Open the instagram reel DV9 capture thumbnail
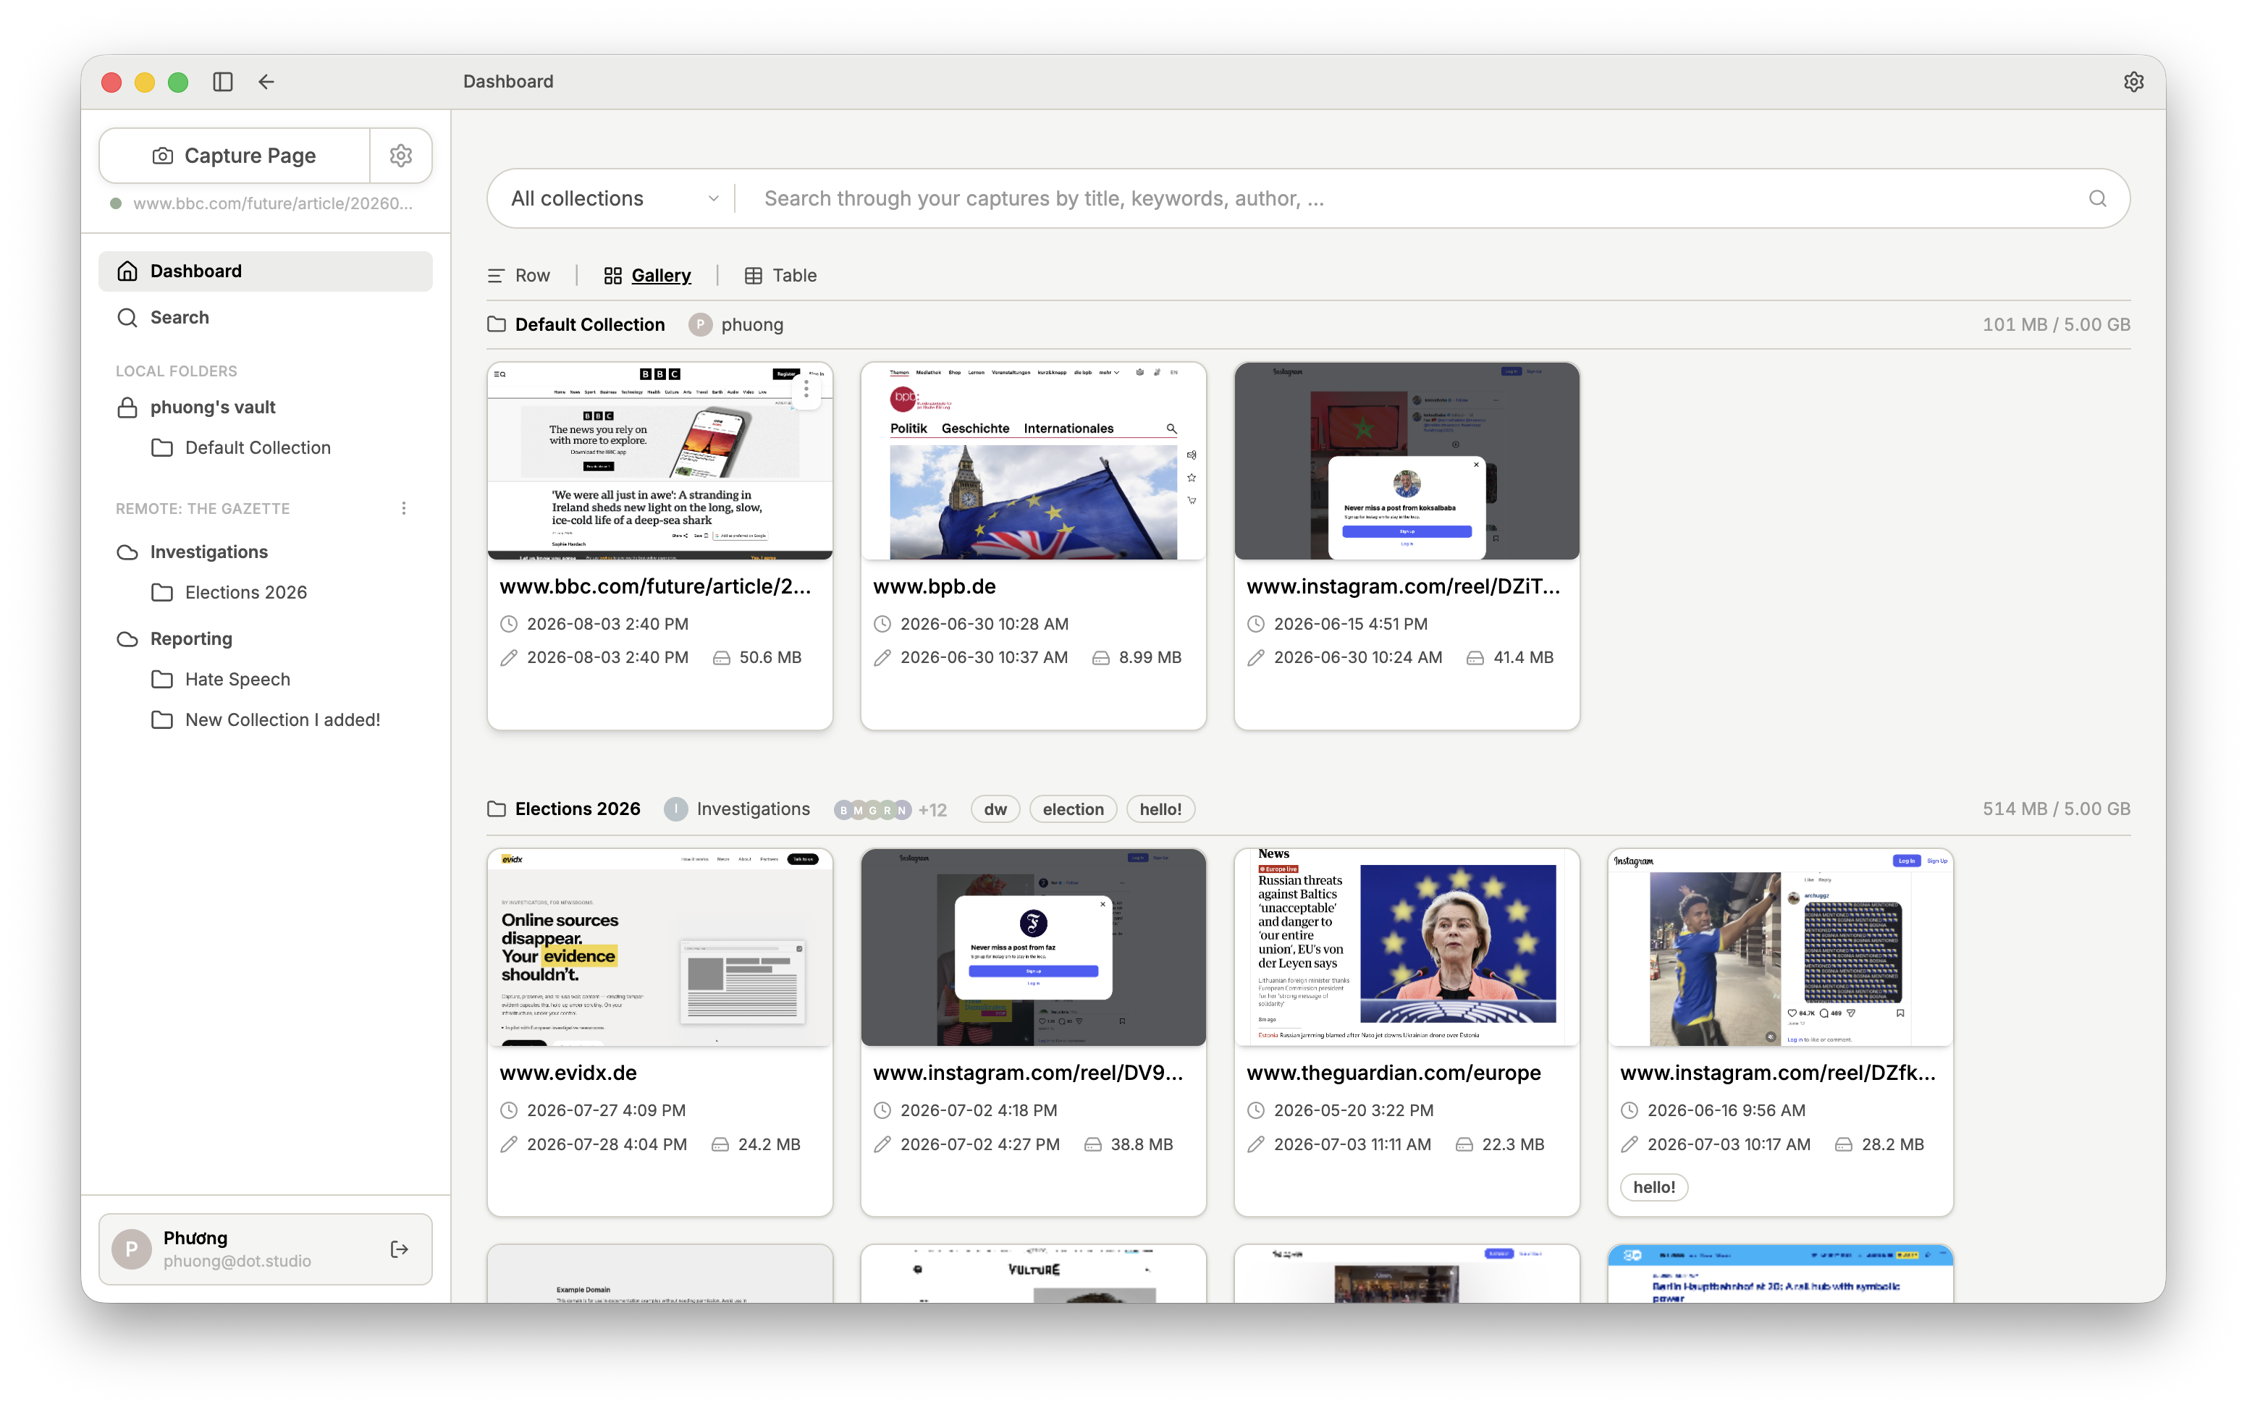This screenshot has width=2247, height=1410. coord(1033,947)
